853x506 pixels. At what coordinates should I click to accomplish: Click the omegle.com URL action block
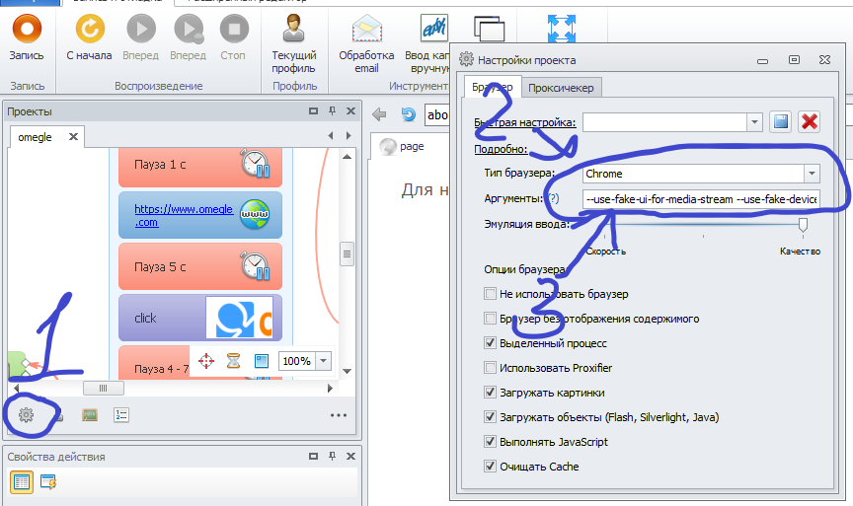pyautogui.click(x=199, y=215)
